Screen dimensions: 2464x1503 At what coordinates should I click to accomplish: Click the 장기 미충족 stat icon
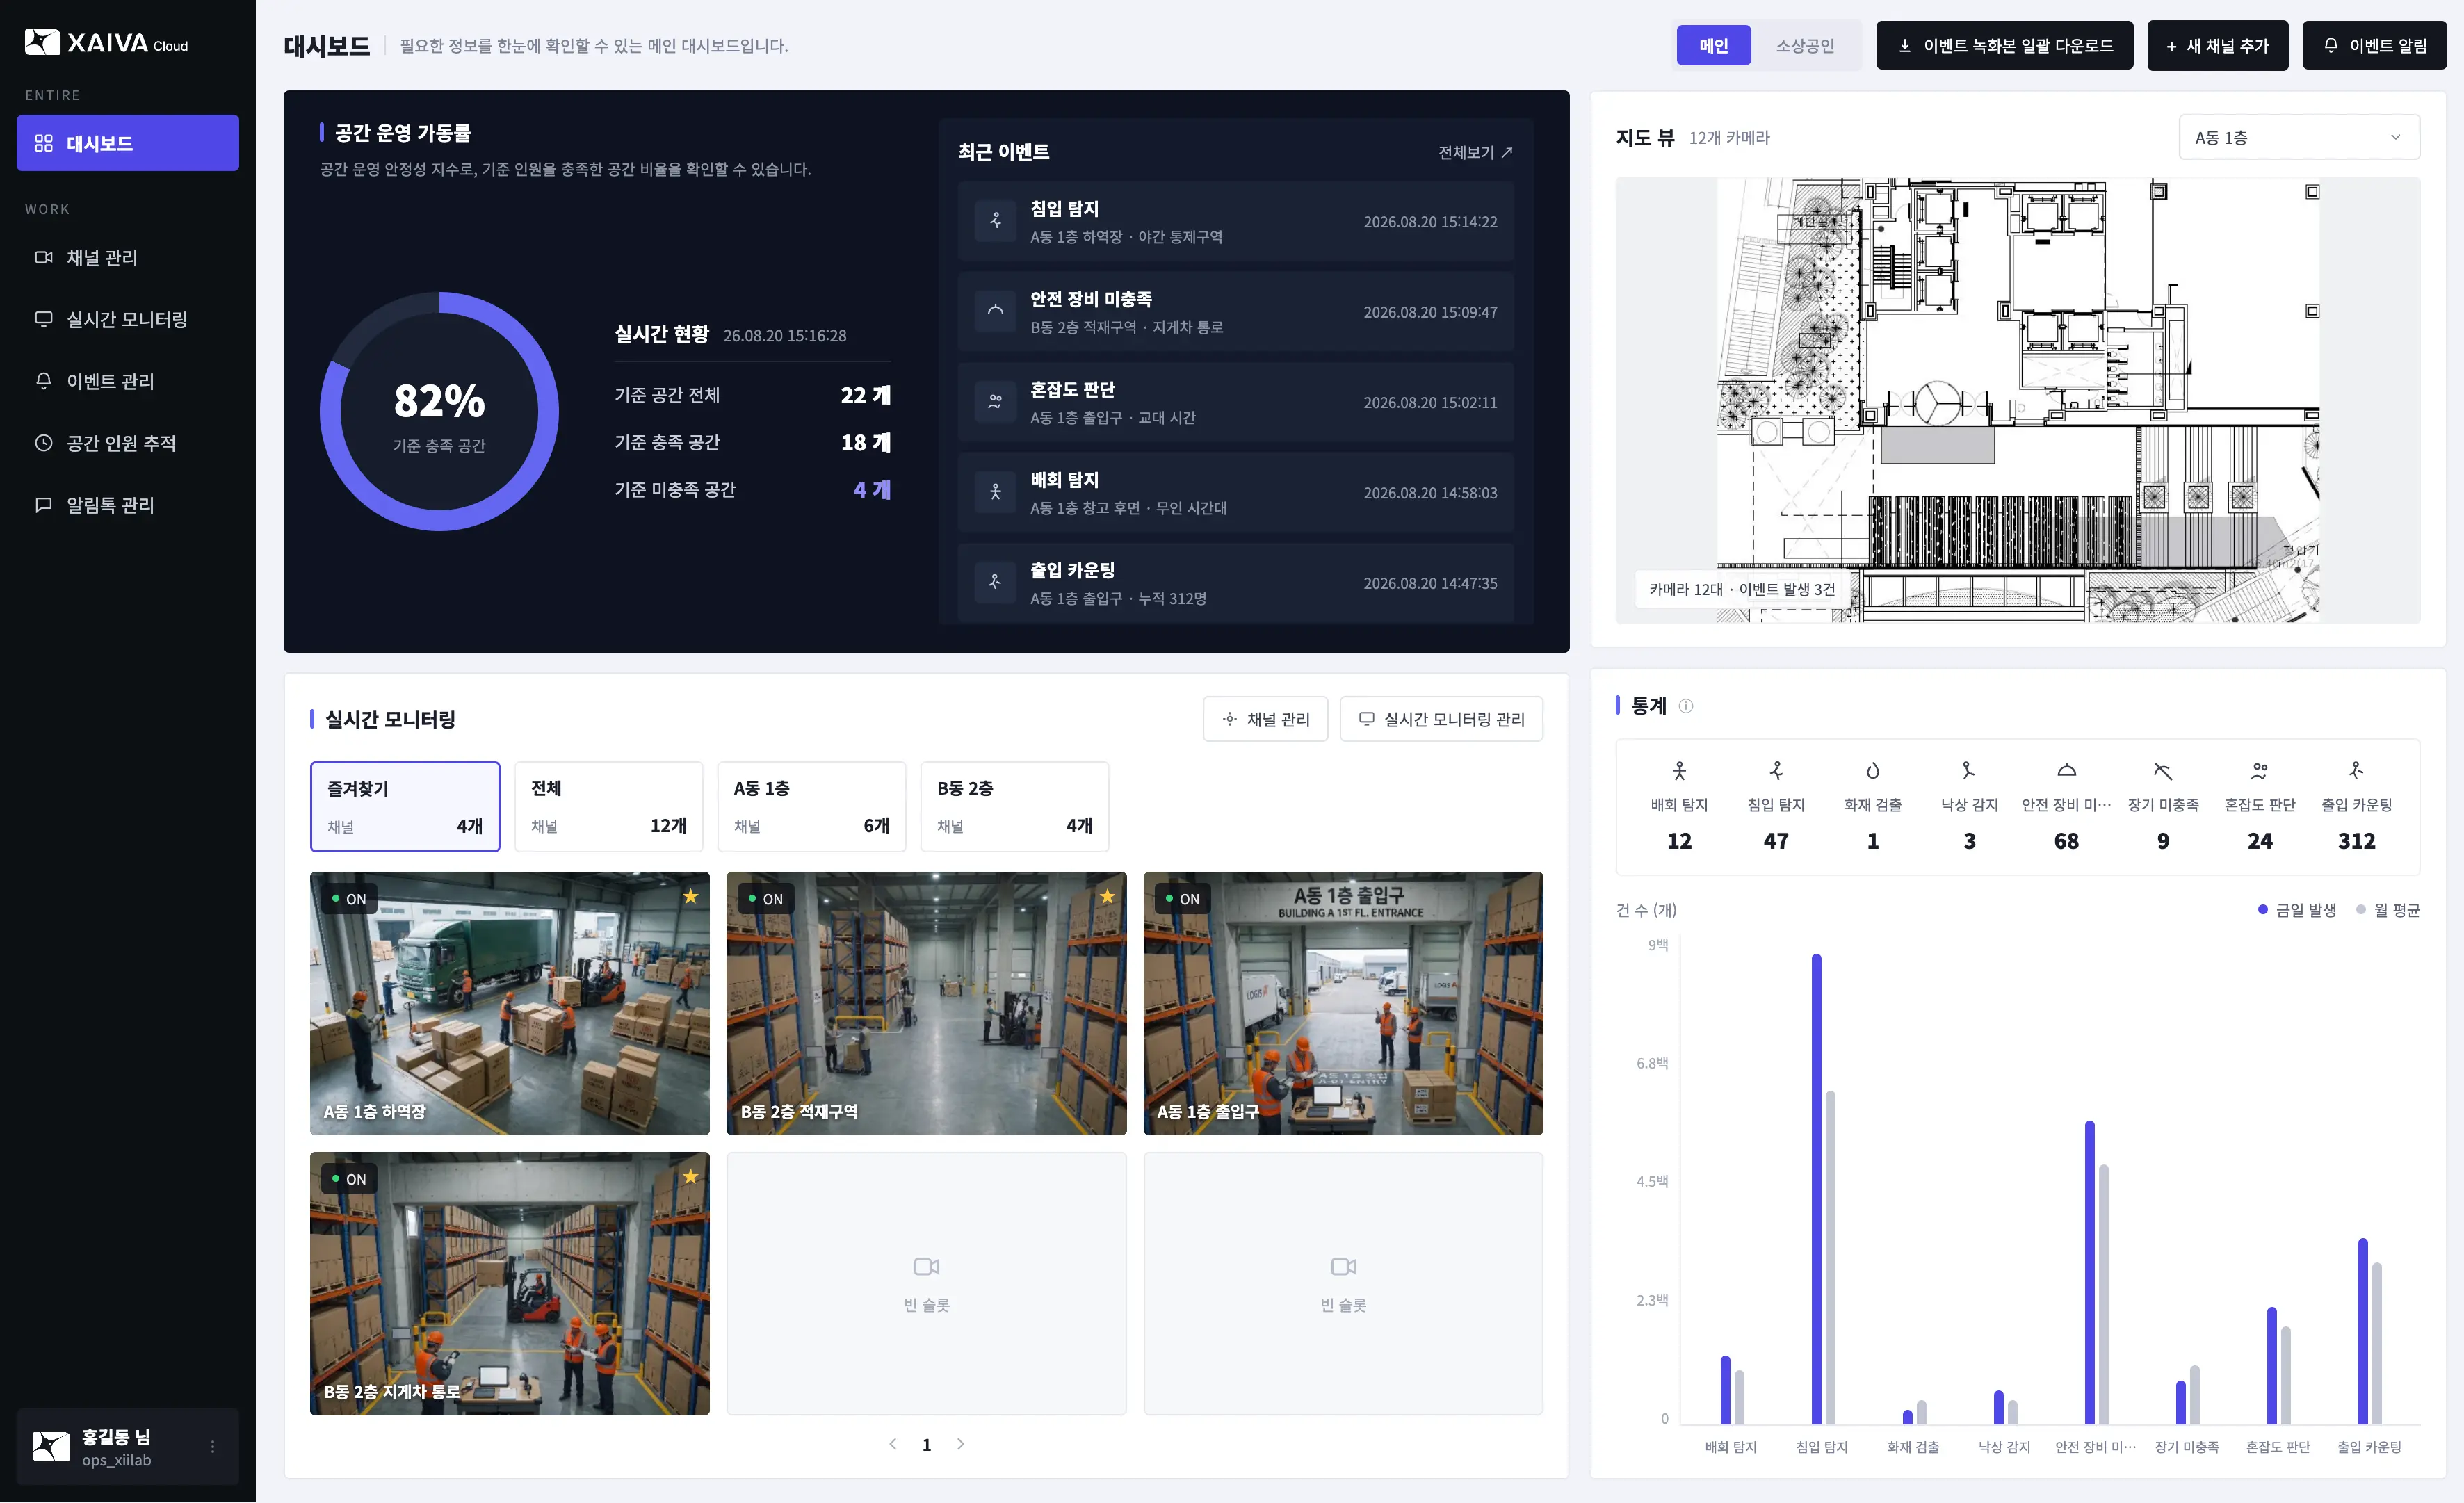(x=2163, y=771)
